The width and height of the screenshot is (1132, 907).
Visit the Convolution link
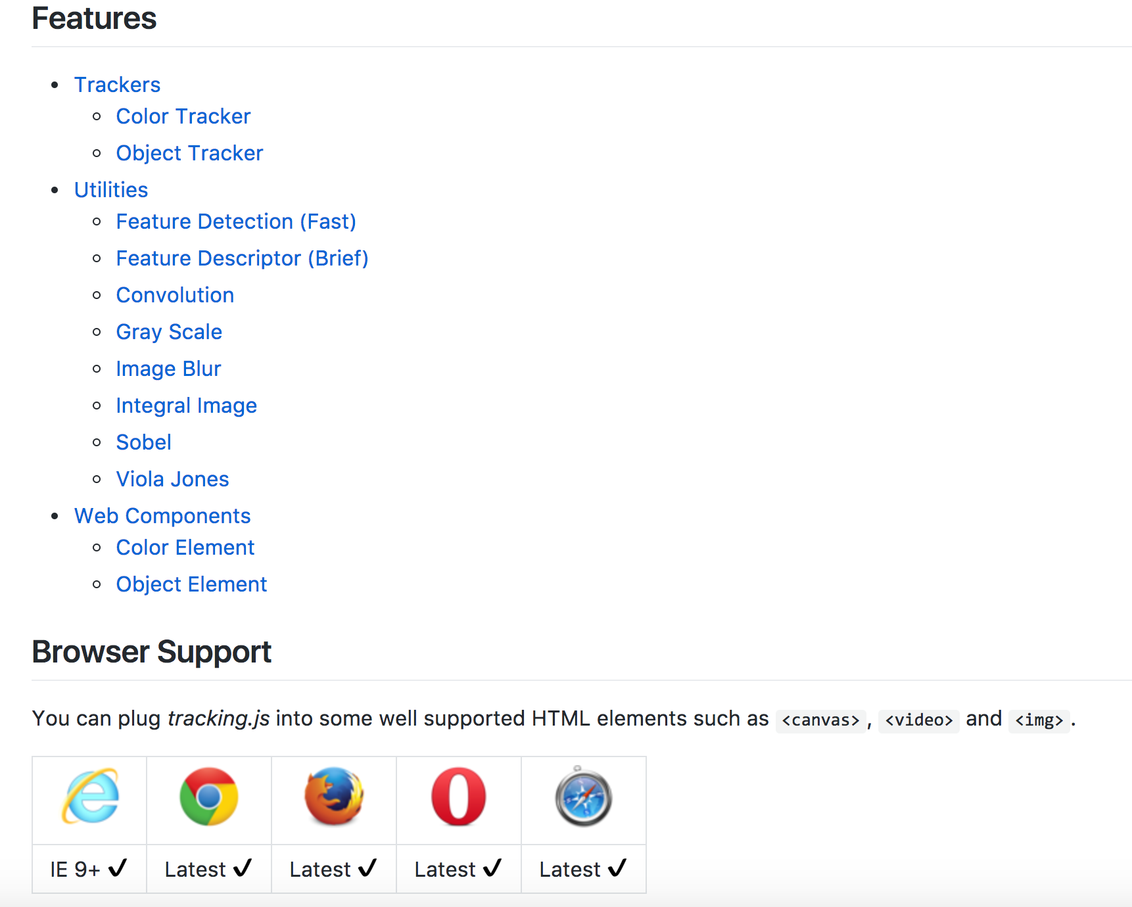click(x=175, y=295)
